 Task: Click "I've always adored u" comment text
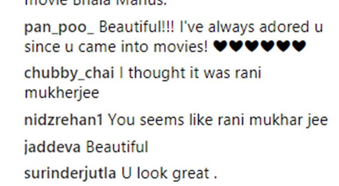click(x=251, y=27)
